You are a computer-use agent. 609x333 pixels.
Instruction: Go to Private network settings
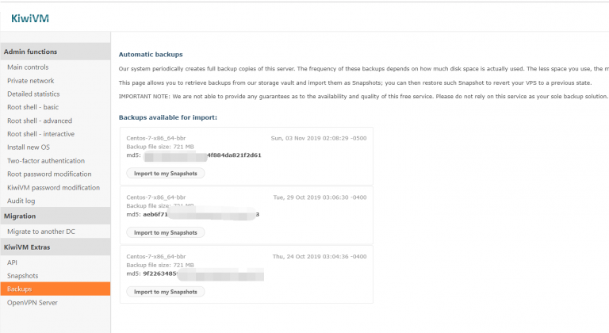coord(30,81)
